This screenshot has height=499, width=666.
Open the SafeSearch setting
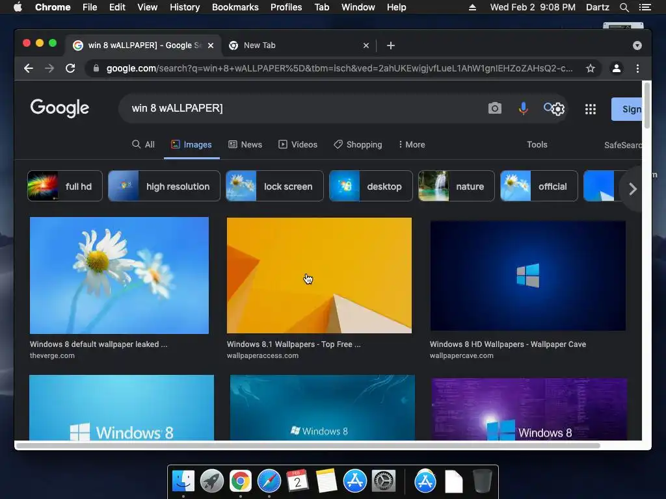622,145
